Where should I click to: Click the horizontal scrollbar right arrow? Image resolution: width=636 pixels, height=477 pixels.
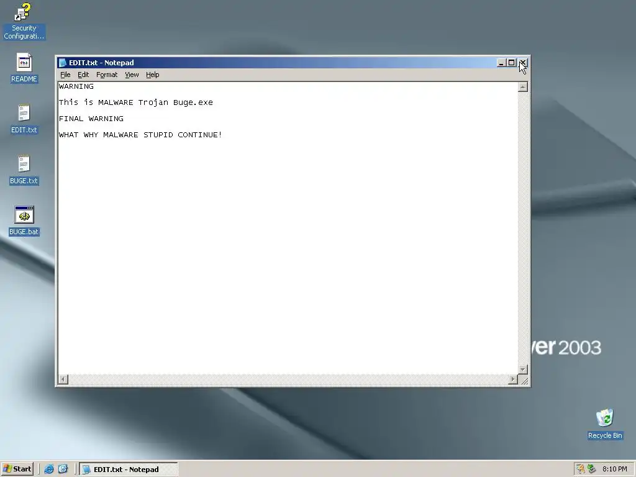click(513, 379)
